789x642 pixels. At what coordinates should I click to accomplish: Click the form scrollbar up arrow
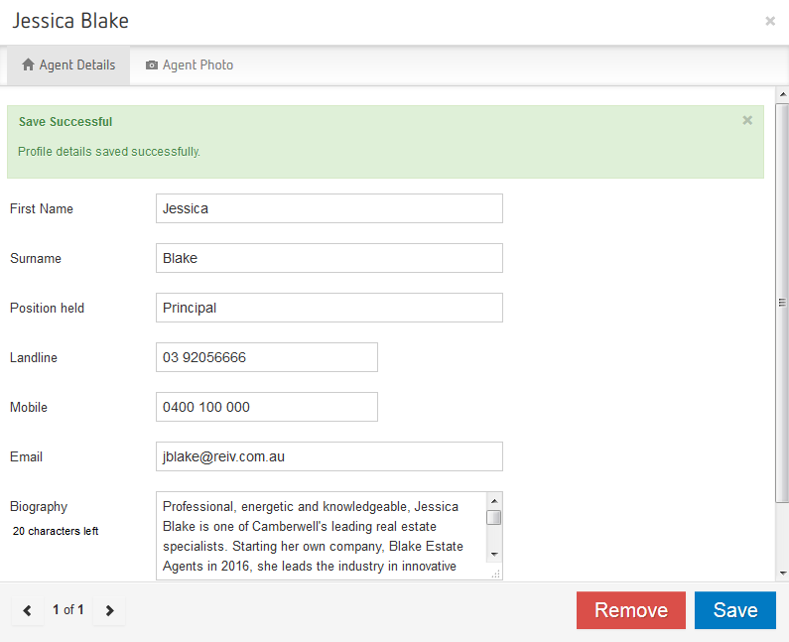pyautogui.click(x=781, y=95)
